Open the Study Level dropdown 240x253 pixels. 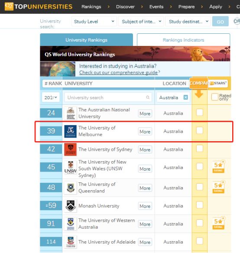tap(94, 21)
